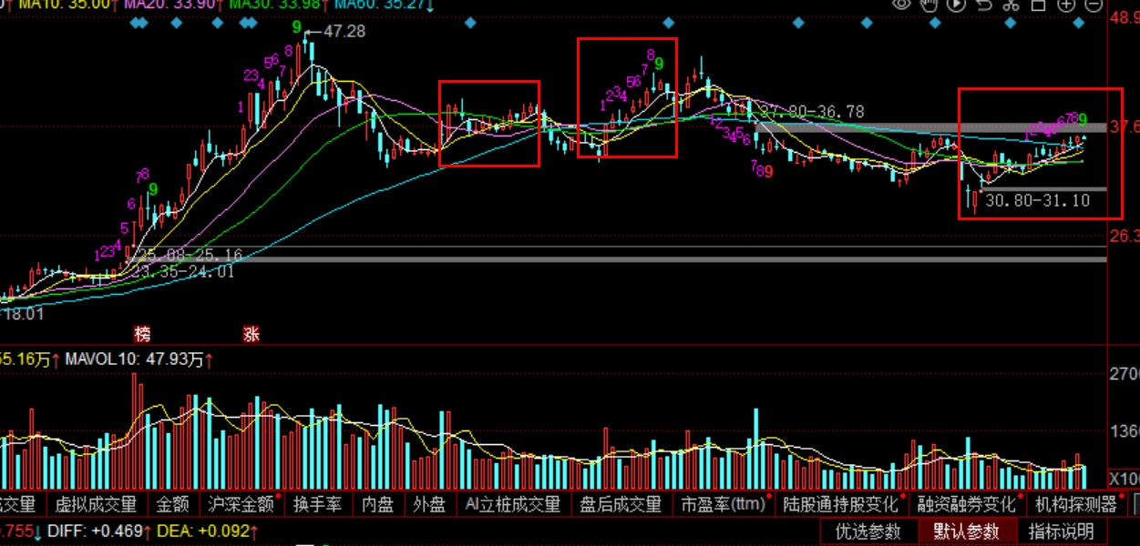The width and height of the screenshot is (1140, 546).
Task: Zoom in with the plus circle icon
Action: (x=1066, y=5)
